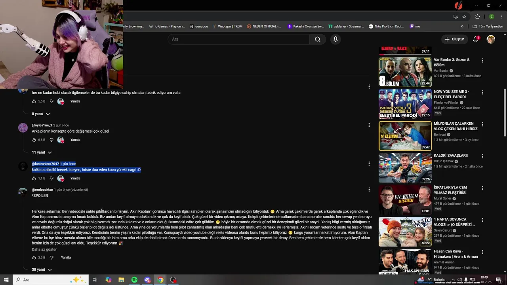Open options menu for @lastraniera7047 comment
The image size is (507, 285).
(x=369, y=163)
